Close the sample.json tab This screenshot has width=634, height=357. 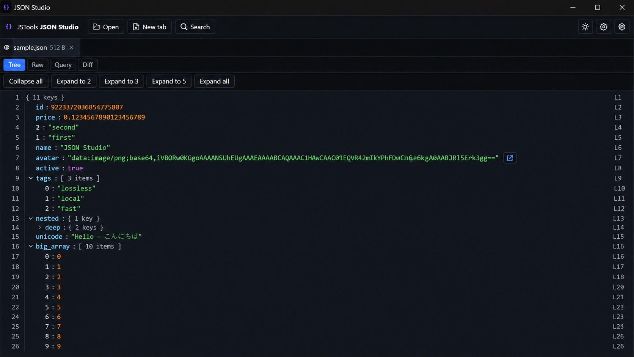[x=71, y=47]
